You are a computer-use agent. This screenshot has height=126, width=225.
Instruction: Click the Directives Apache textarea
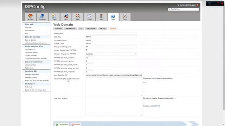(114, 106)
